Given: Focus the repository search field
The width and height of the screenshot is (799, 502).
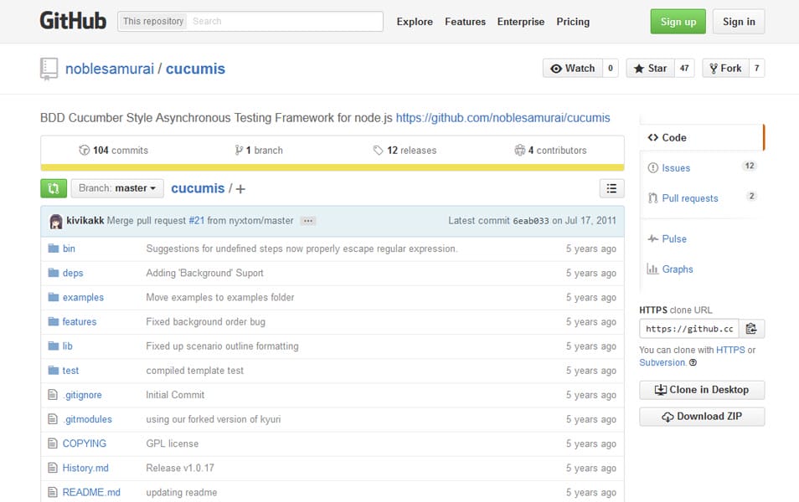Looking at the screenshot, I should click(x=285, y=22).
